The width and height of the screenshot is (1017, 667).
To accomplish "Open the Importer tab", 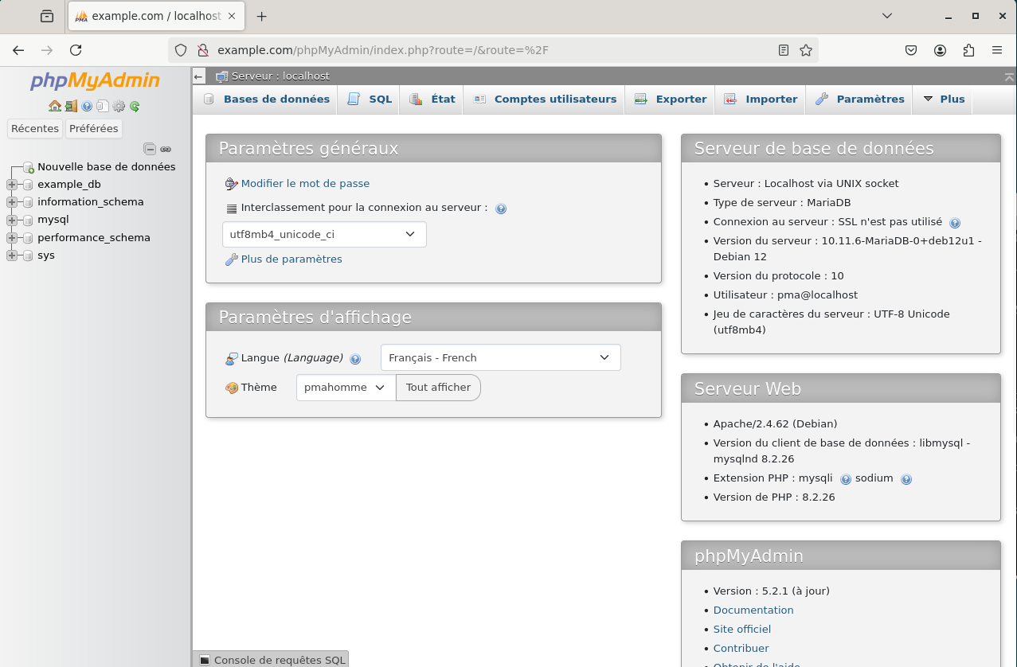I will pos(761,99).
